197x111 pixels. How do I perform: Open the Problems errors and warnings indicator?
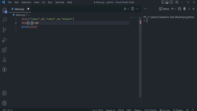coord(7,110)
